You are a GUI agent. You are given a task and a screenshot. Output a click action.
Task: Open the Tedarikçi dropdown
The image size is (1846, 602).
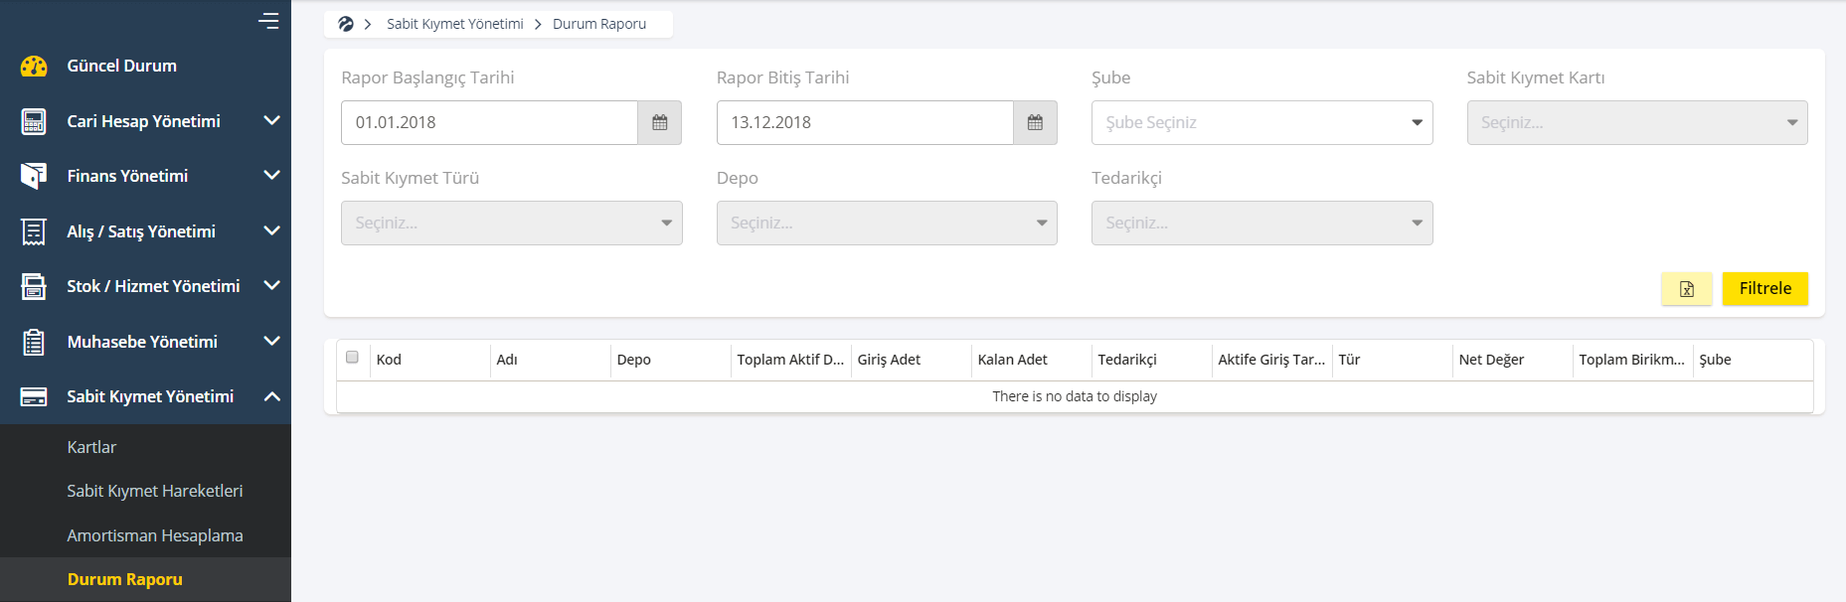1261,223
